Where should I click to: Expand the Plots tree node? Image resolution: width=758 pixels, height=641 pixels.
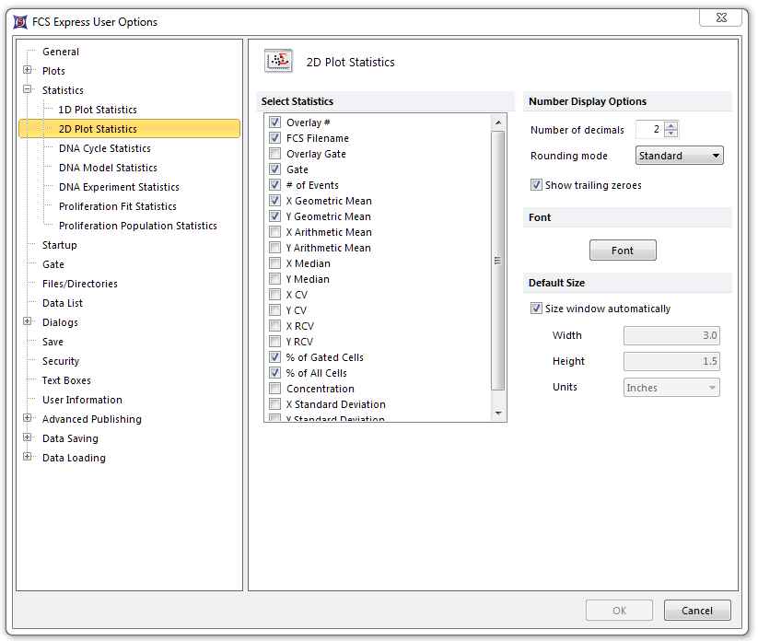point(28,71)
